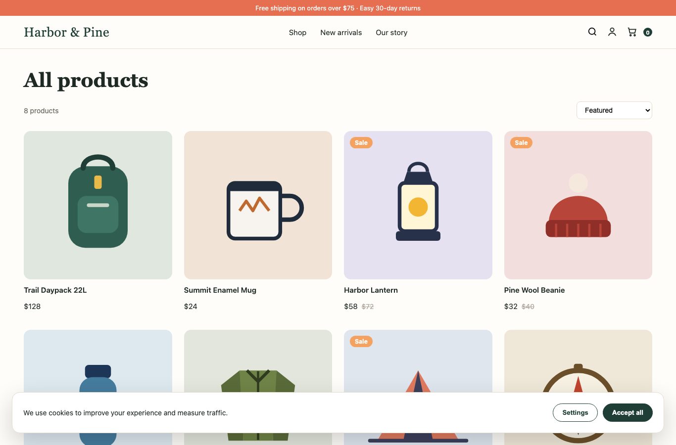Click the cookie notice message text
This screenshot has width=676, height=445.
126,413
